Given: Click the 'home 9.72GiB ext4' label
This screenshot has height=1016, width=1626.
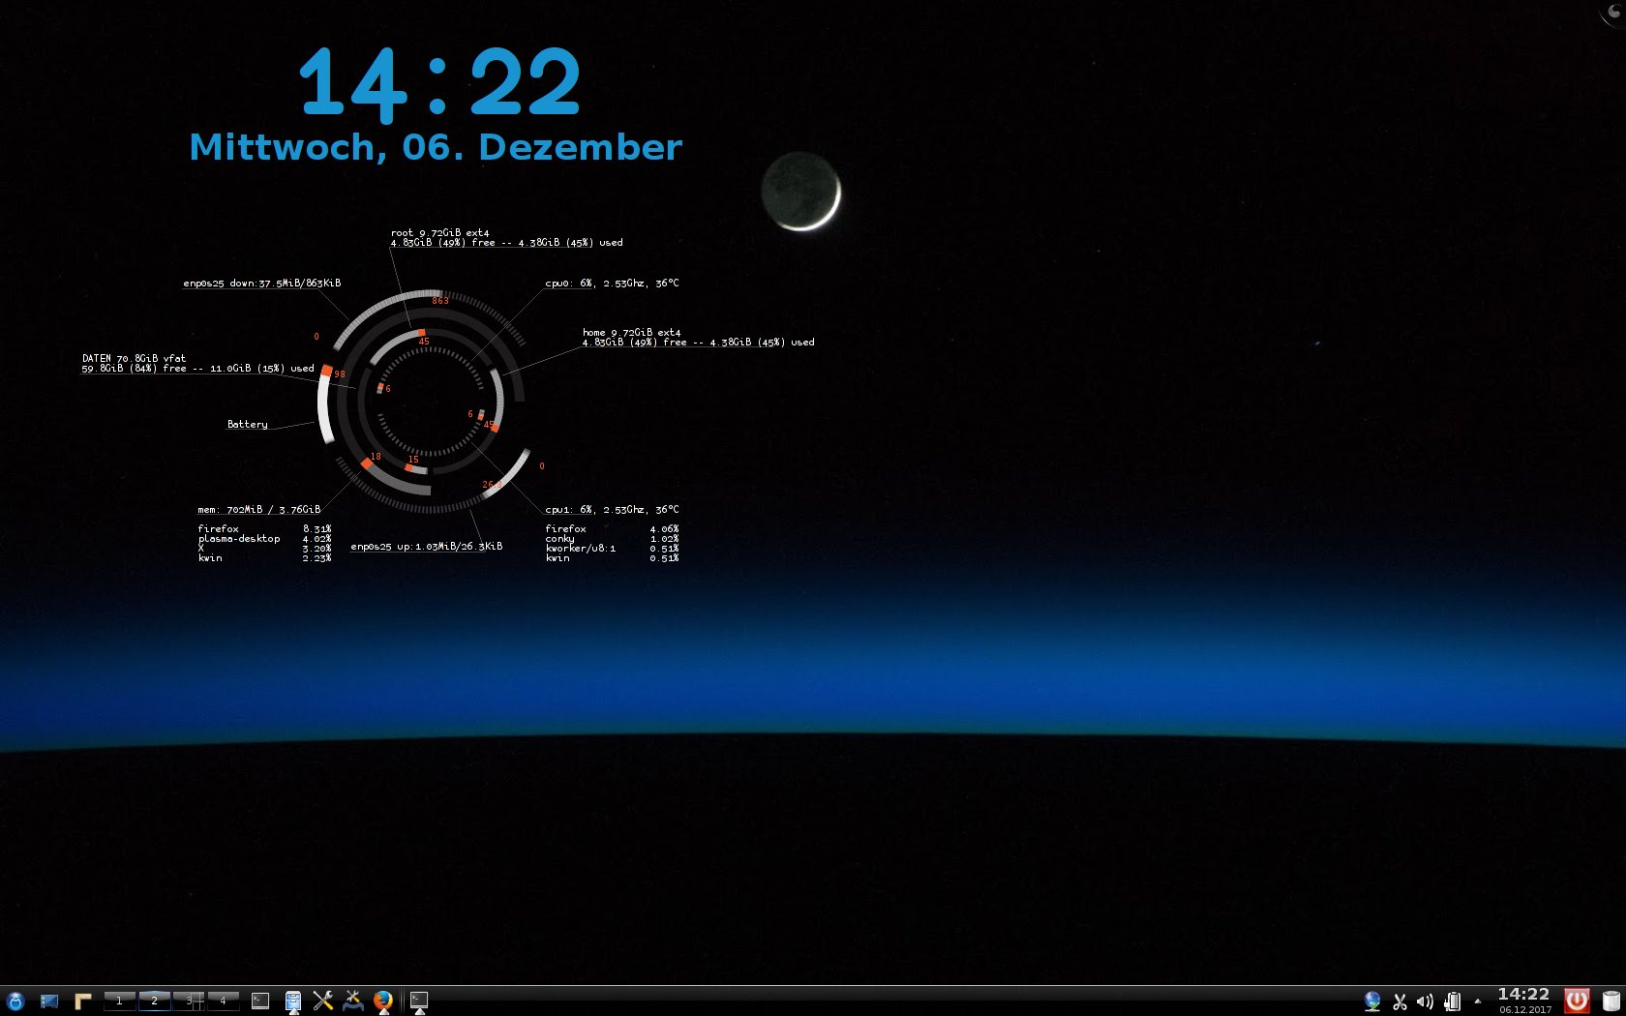Looking at the screenshot, I should point(631,333).
